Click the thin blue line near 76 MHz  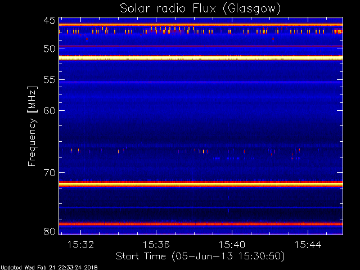click(x=201, y=208)
